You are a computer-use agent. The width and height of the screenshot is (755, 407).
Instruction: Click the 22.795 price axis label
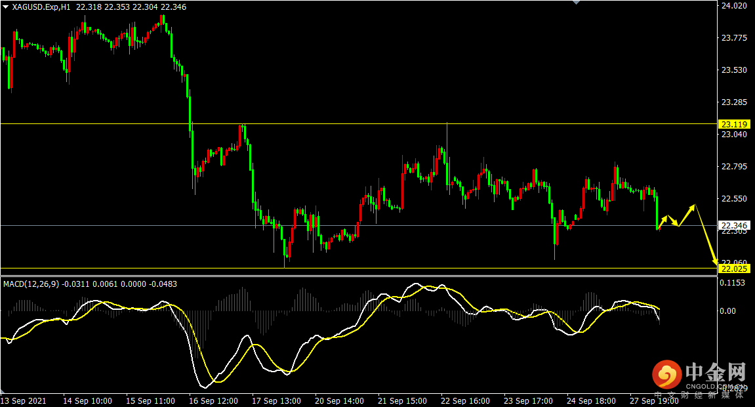point(734,167)
